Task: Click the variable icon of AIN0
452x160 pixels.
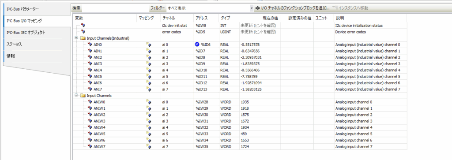Action: tap(90, 45)
